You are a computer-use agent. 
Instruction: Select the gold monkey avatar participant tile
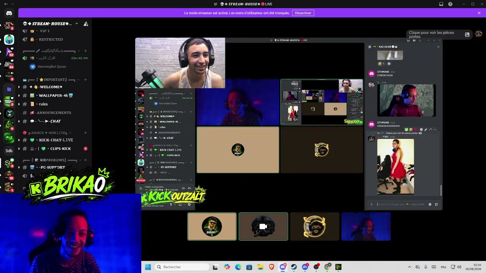pyautogui.click(x=314, y=226)
